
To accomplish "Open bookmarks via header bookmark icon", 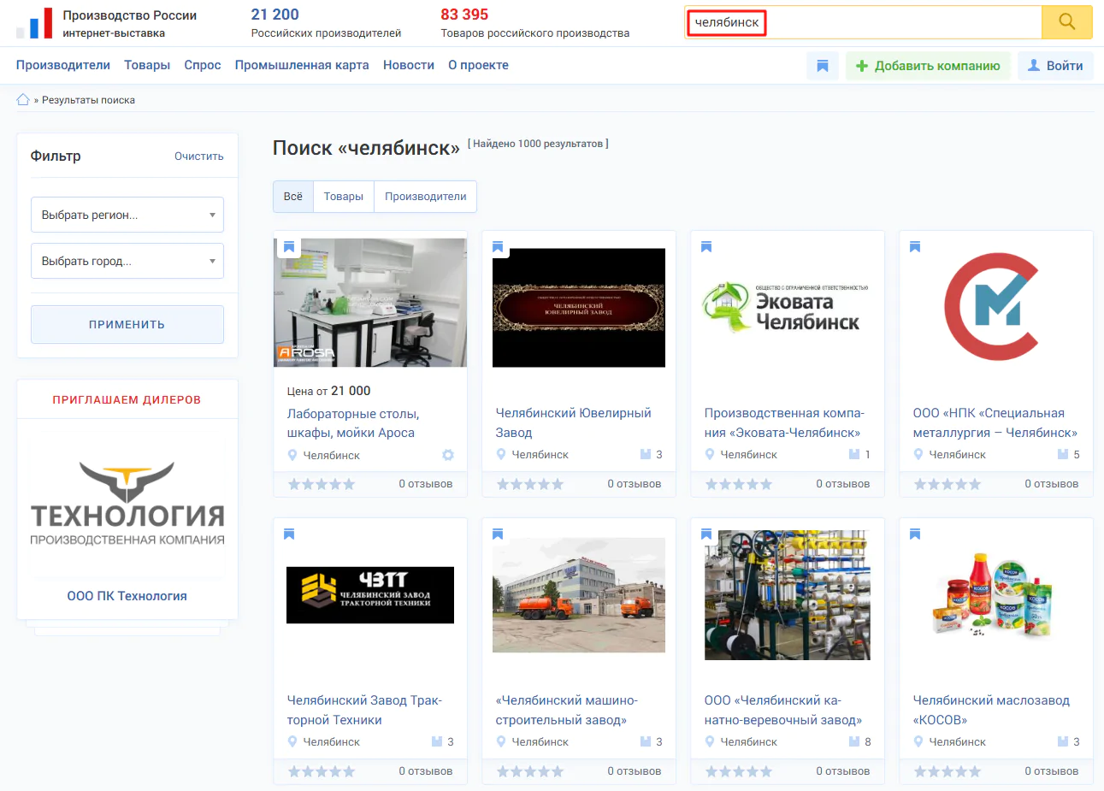I will coord(823,66).
